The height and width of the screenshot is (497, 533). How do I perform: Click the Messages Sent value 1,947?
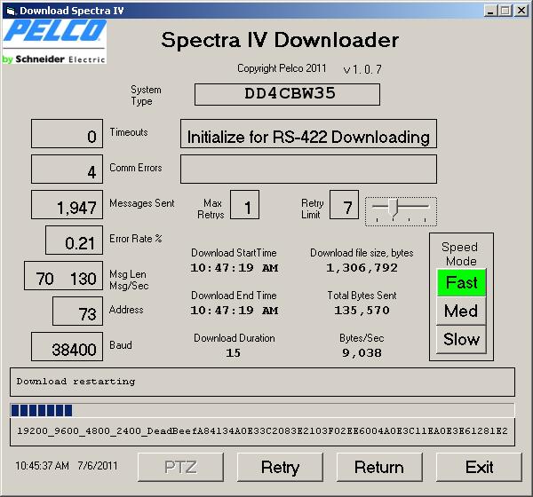(x=67, y=204)
